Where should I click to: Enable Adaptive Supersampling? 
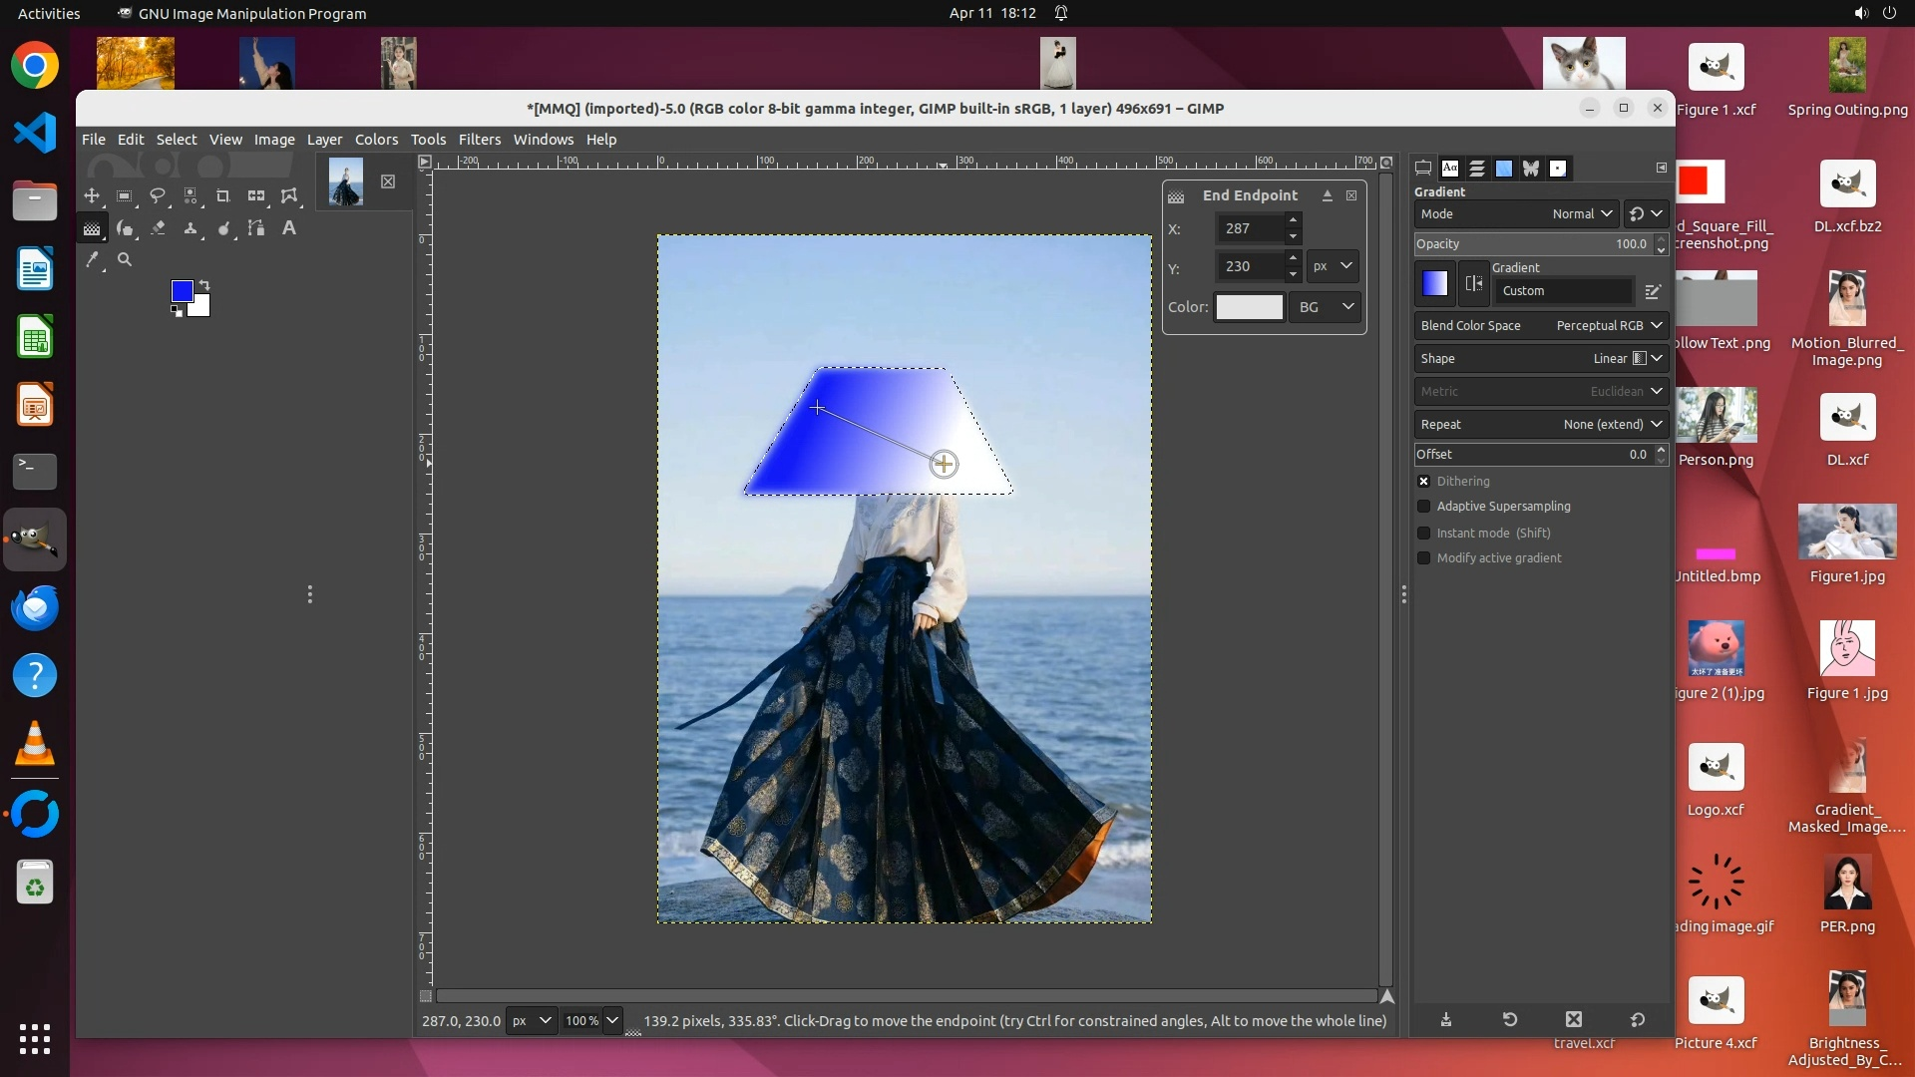tap(1424, 507)
